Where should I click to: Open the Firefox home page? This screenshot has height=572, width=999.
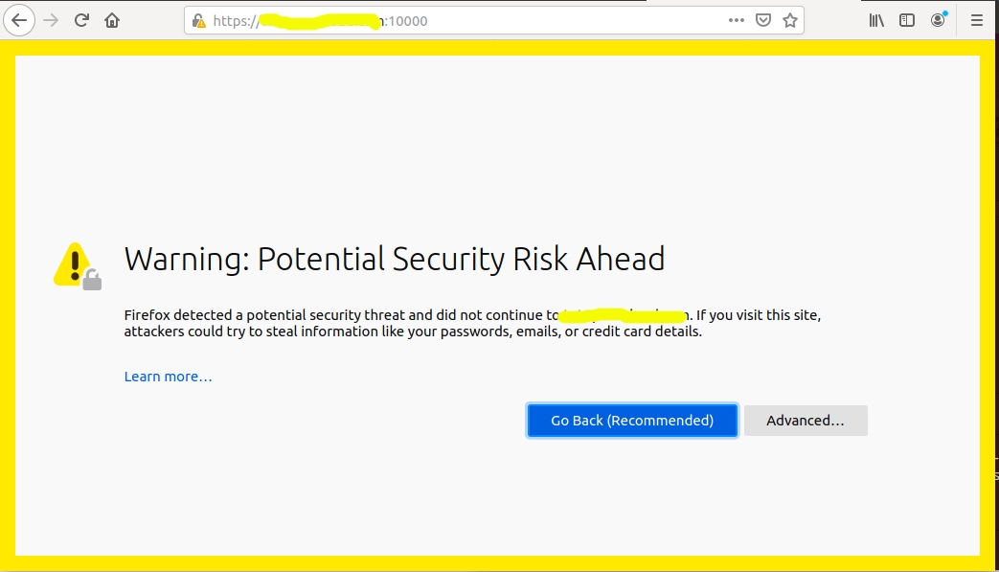(112, 20)
